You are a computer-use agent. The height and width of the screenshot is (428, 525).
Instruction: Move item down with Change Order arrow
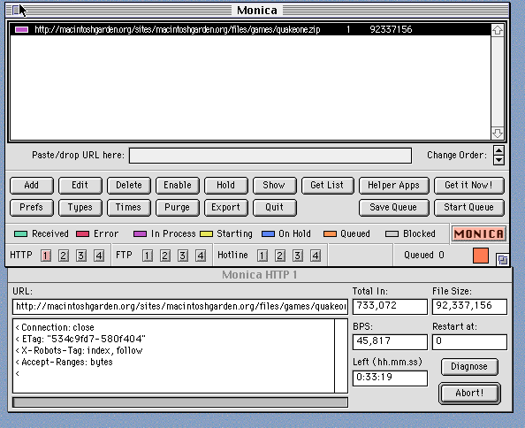pyautogui.click(x=498, y=160)
